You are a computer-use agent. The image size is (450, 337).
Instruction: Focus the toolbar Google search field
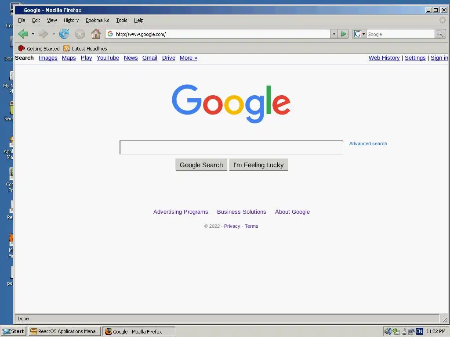400,34
